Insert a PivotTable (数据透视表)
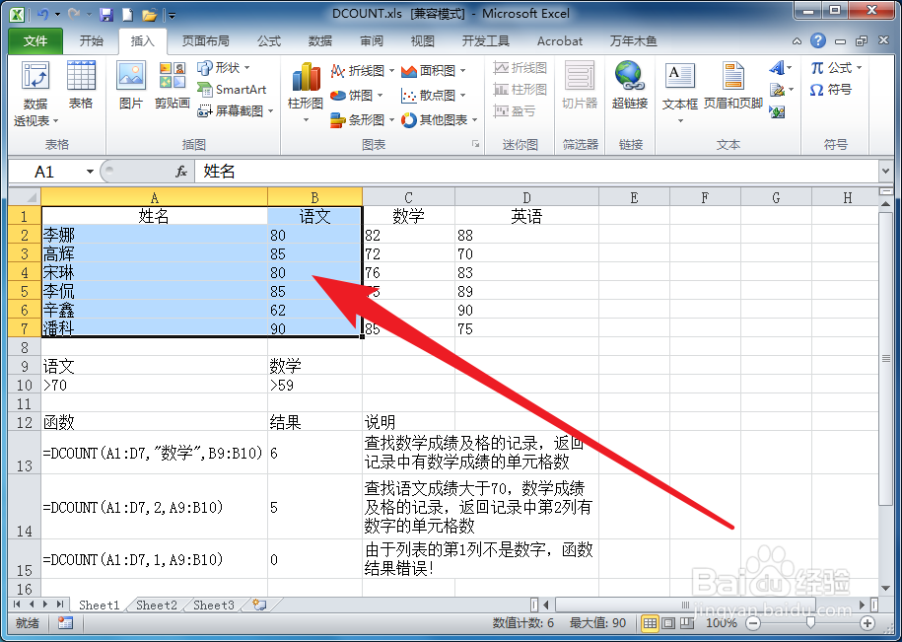Screen dimensions: 902x642 35,95
